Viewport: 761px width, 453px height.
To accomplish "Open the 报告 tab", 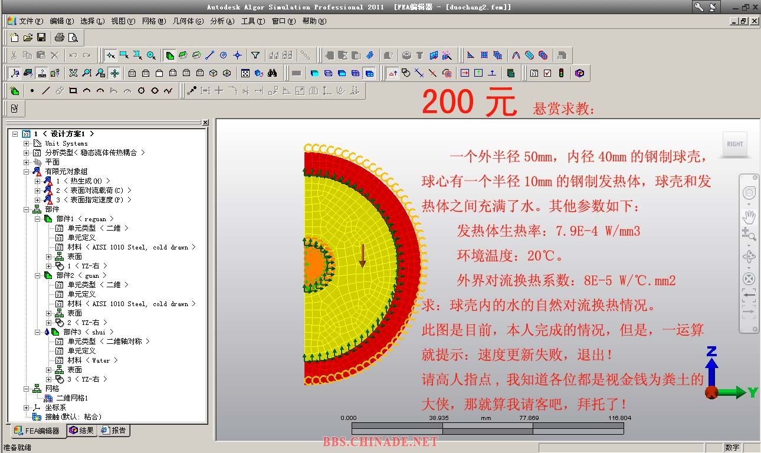I will point(113,431).
